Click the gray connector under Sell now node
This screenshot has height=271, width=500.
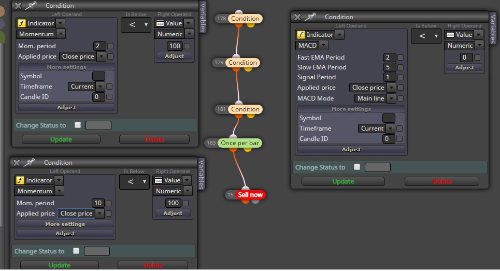255,201
